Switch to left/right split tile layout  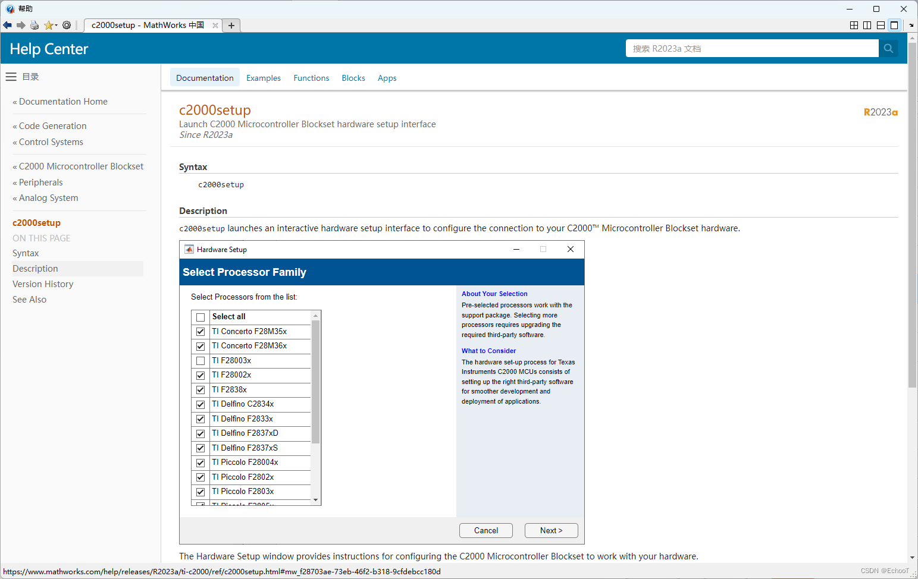[x=867, y=25]
